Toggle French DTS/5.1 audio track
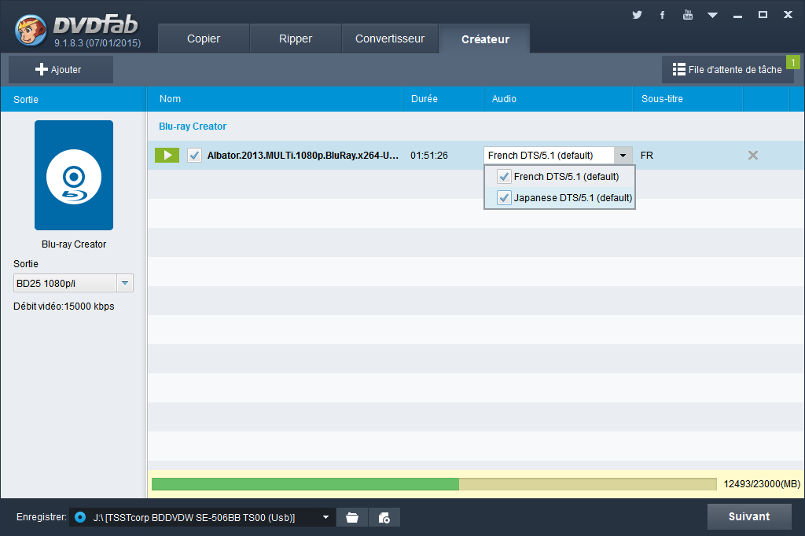The height and width of the screenshot is (536, 805). [x=505, y=177]
